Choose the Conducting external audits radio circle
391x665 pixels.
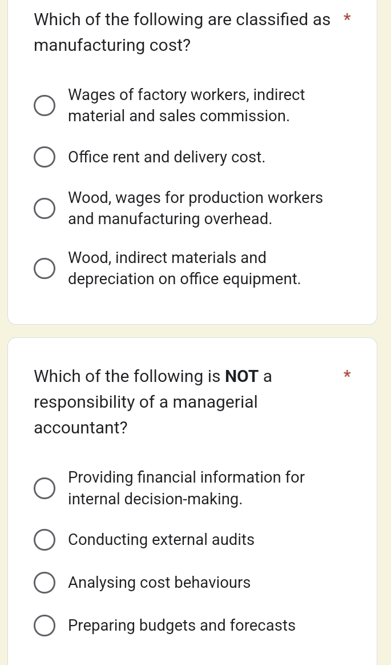45,540
